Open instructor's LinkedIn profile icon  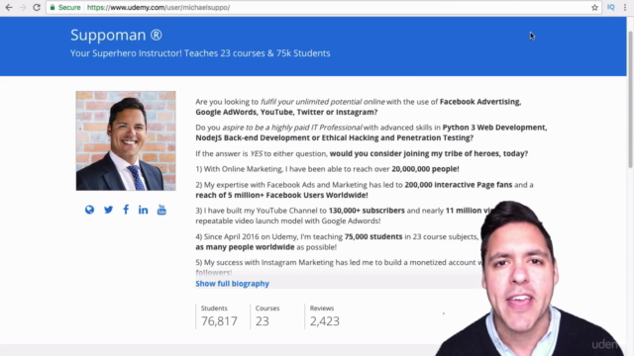point(143,210)
